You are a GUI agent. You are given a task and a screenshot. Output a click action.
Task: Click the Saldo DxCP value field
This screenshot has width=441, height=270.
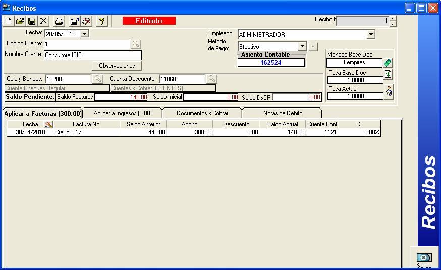(x=297, y=97)
